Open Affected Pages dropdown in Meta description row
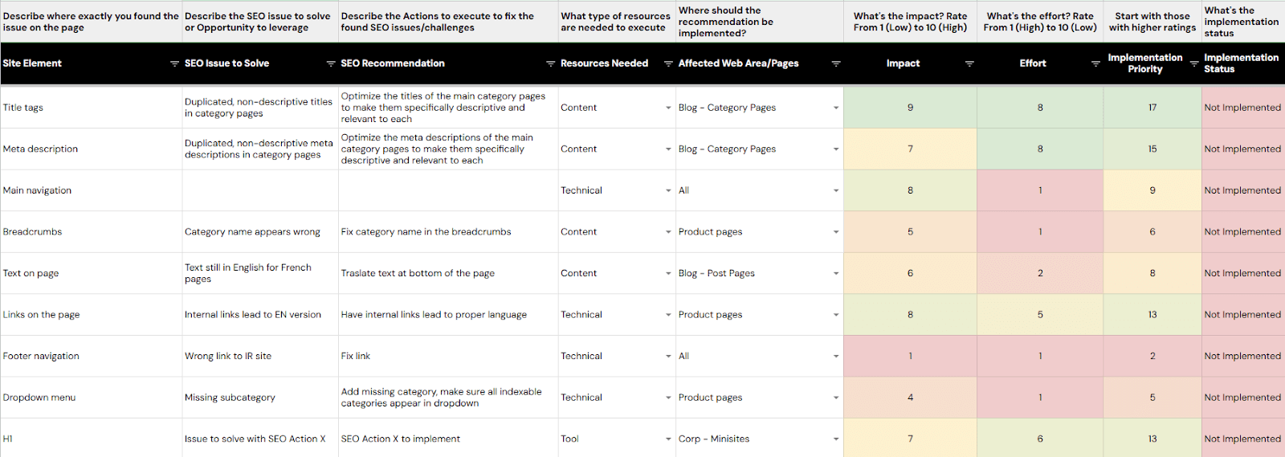Image resolution: width=1285 pixels, height=457 pixels. (x=835, y=149)
